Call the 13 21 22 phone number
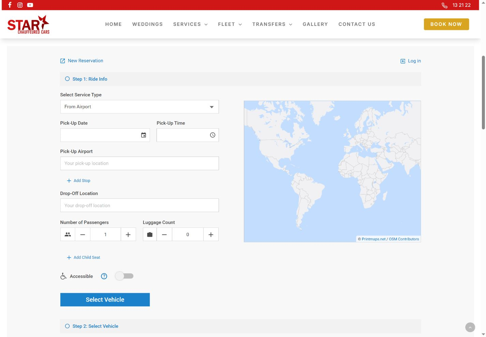486x337 pixels. click(x=461, y=5)
